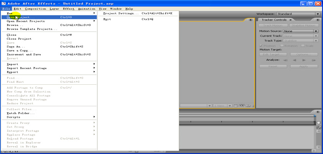Click the Close menu item with Ctrl+W shortcut
This screenshot has height=154, width=323.
(49, 35)
